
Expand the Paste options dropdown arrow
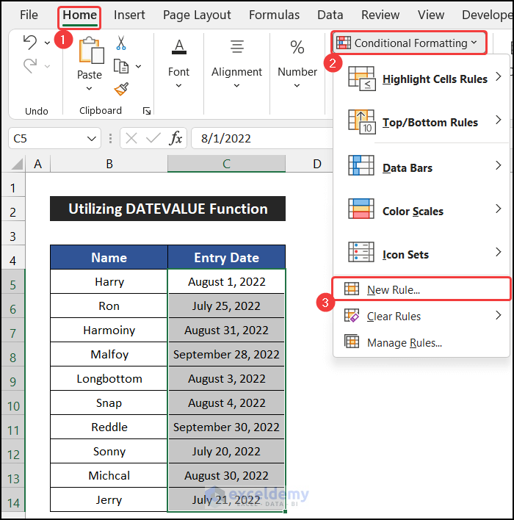89,89
